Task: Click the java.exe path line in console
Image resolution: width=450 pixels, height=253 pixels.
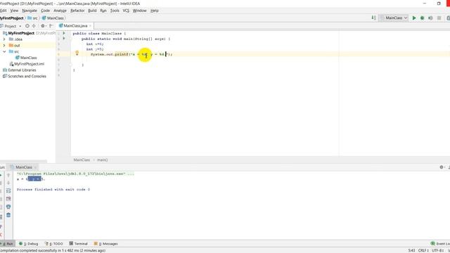Action: pyautogui.click(x=75, y=174)
